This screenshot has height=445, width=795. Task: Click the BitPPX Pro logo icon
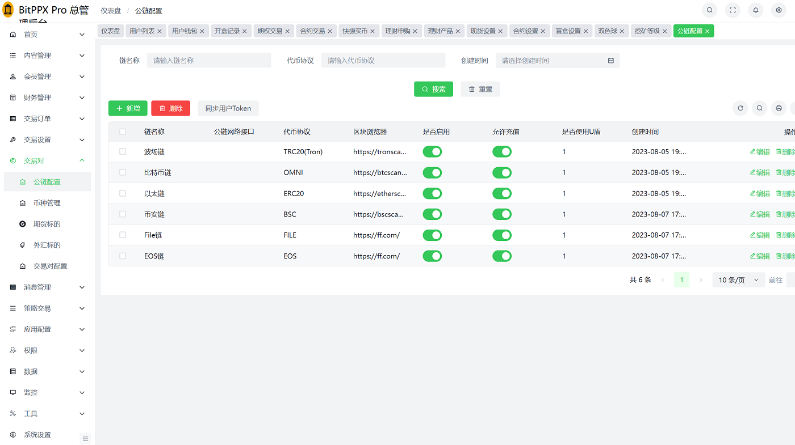(8, 10)
